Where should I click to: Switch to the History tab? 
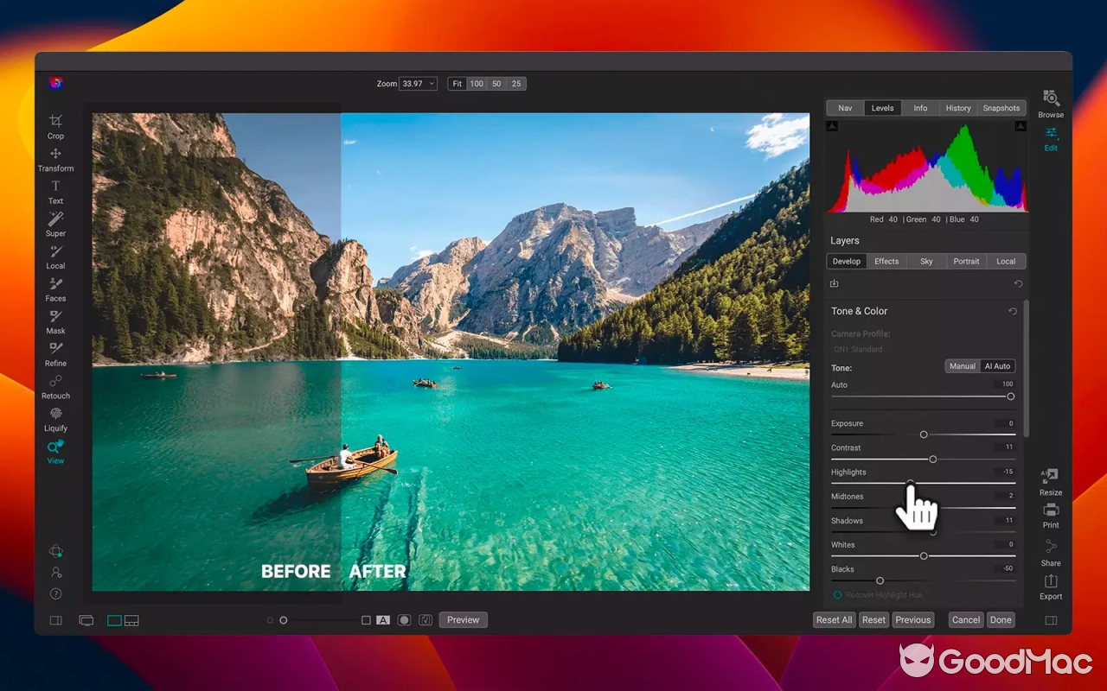click(x=957, y=108)
